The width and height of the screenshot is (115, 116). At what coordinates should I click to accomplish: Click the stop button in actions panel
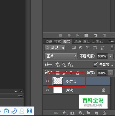tap(60, 35)
